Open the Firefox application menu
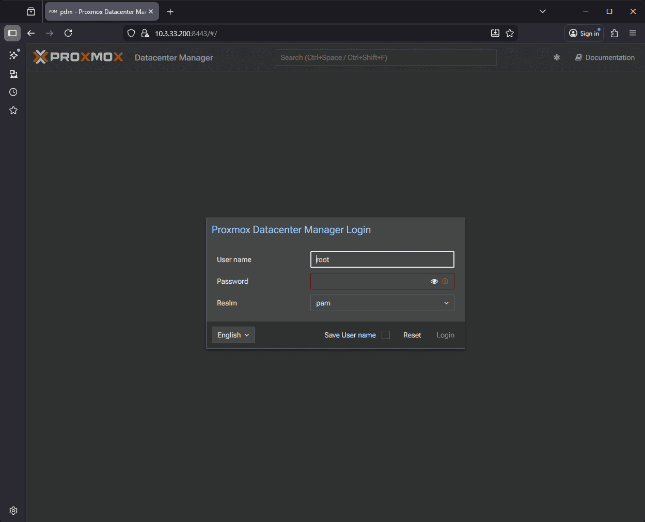Viewport: 645px width, 522px height. click(633, 33)
